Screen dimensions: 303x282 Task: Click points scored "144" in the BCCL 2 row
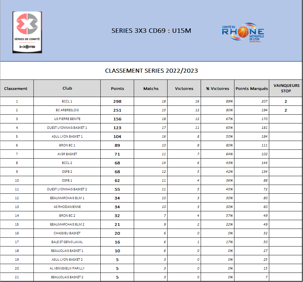point(264,163)
